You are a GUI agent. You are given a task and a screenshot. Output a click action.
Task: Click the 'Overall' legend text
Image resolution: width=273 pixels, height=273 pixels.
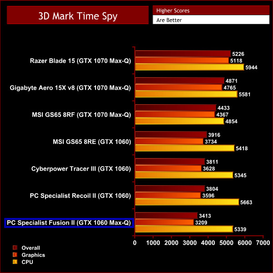click(30, 248)
